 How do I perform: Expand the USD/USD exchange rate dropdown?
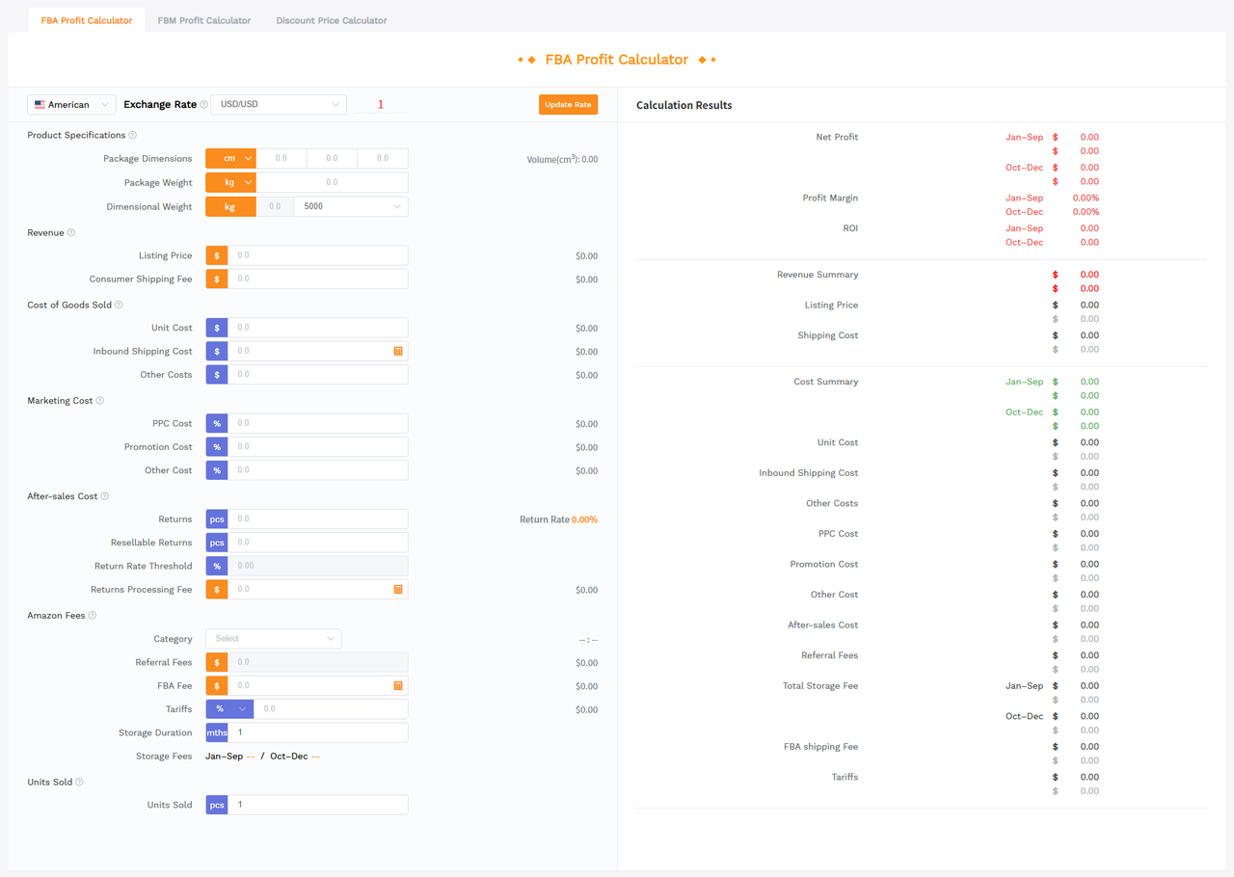point(279,105)
